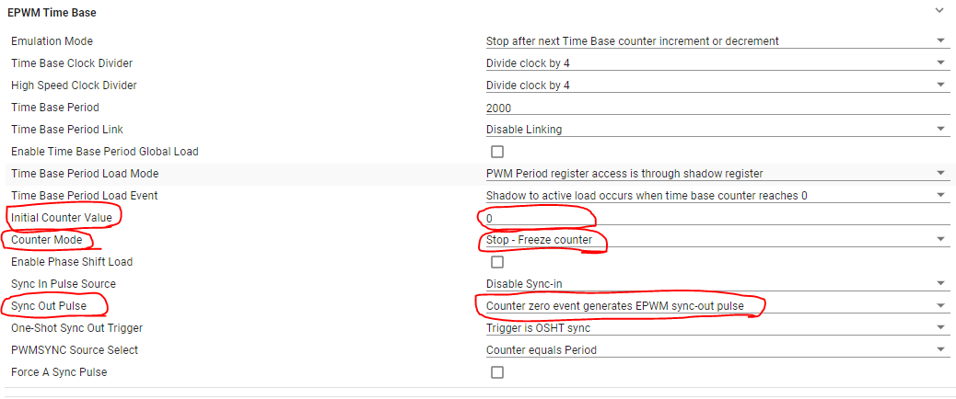This screenshot has width=956, height=399.
Task: Open Time Base Period Load Mode dropdown
Action: [715, 174]
